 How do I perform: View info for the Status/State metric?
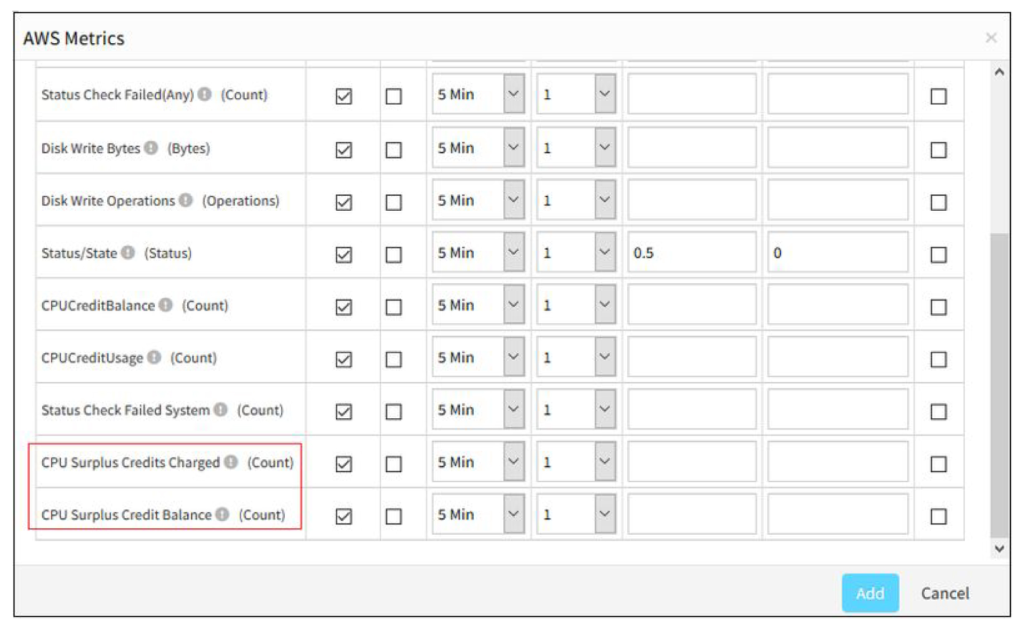[128, 252]
